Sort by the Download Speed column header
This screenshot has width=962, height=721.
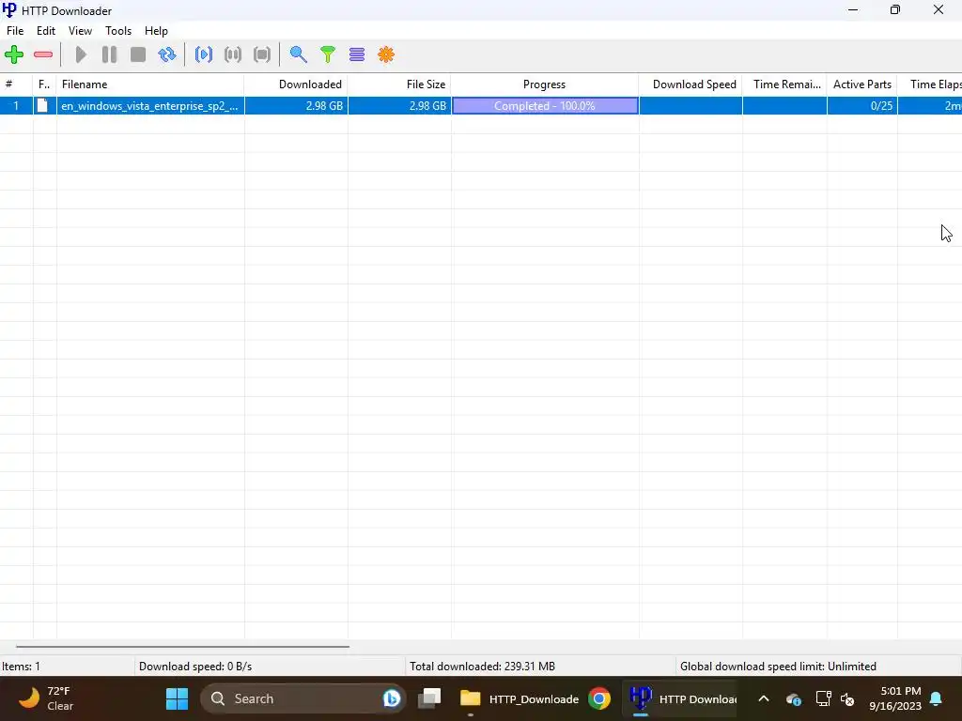(690, 84)
